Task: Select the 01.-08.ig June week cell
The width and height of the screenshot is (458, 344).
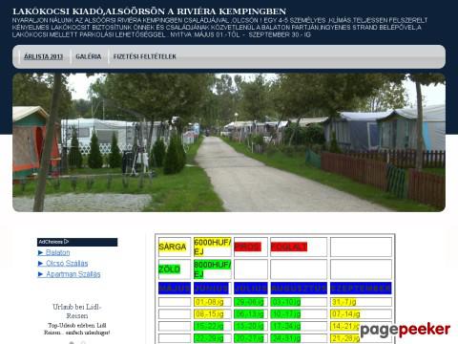Action: [x=212, y=302]
